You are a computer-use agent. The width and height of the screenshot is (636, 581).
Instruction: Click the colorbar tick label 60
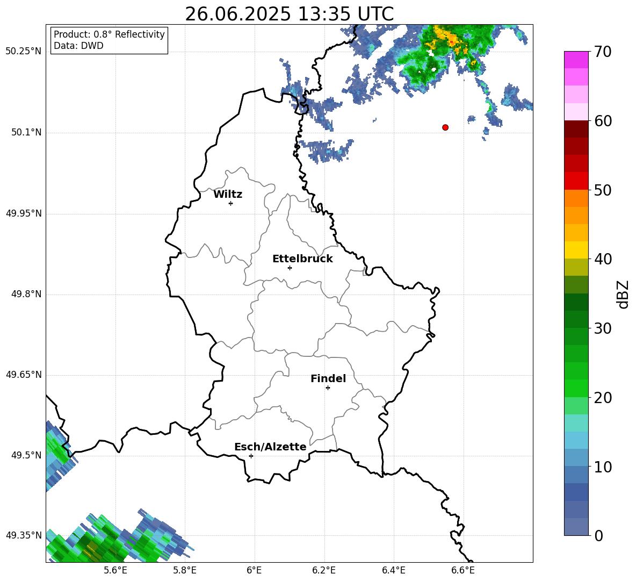pyautogui.click(x=603, y=121)
